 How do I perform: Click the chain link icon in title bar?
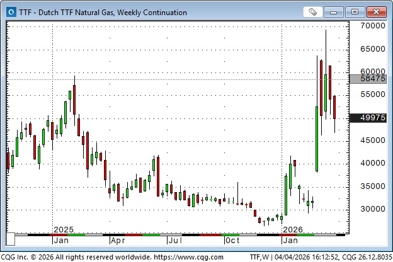click(313, 12)
